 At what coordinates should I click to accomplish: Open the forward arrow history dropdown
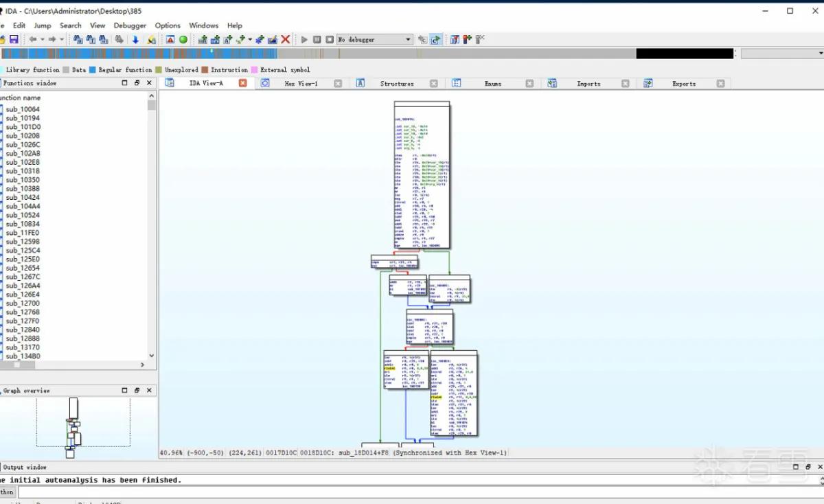click(62, 40)
